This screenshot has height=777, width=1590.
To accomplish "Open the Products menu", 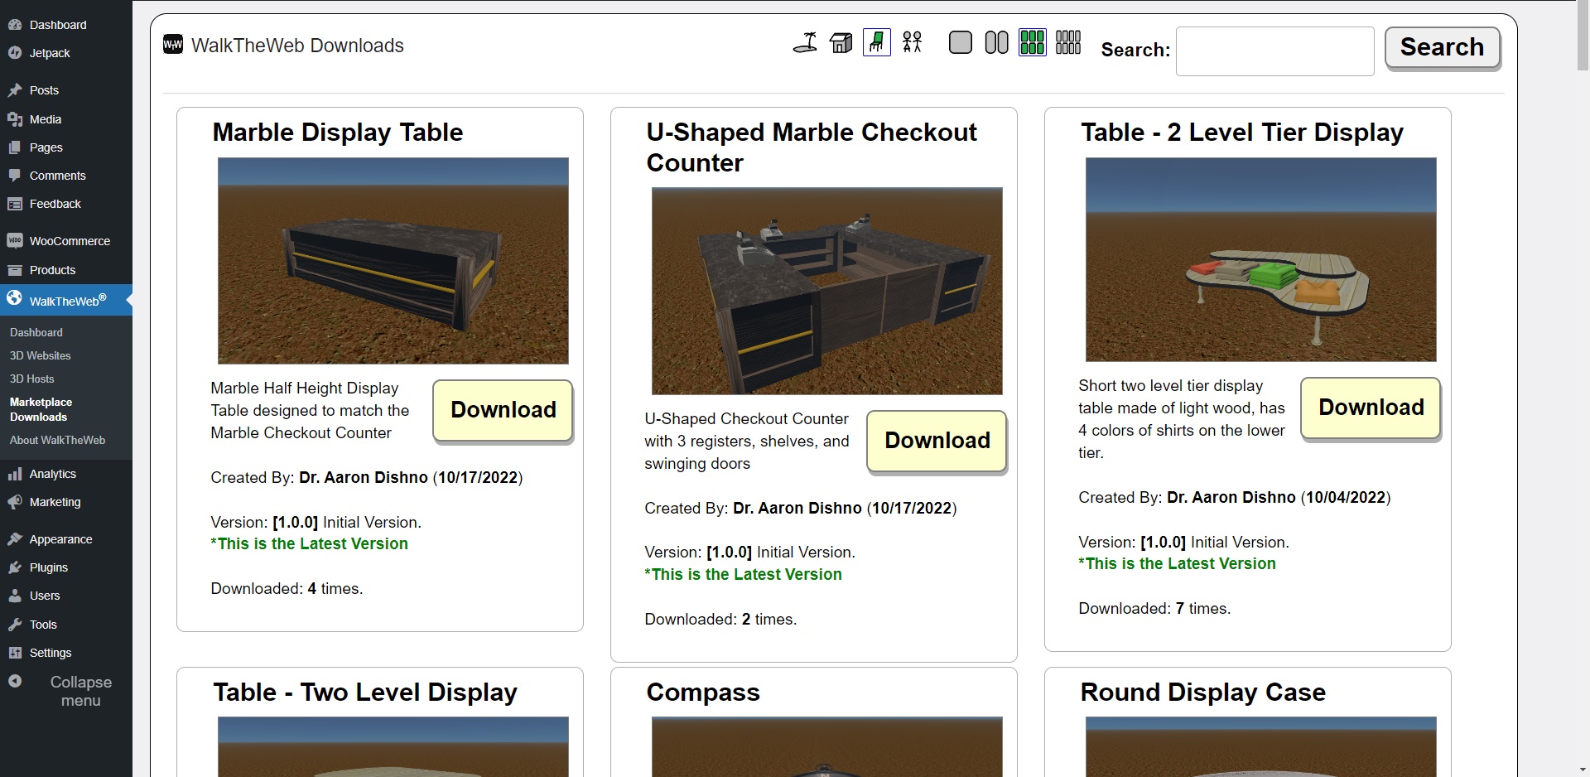I will [x=66, y=270].
